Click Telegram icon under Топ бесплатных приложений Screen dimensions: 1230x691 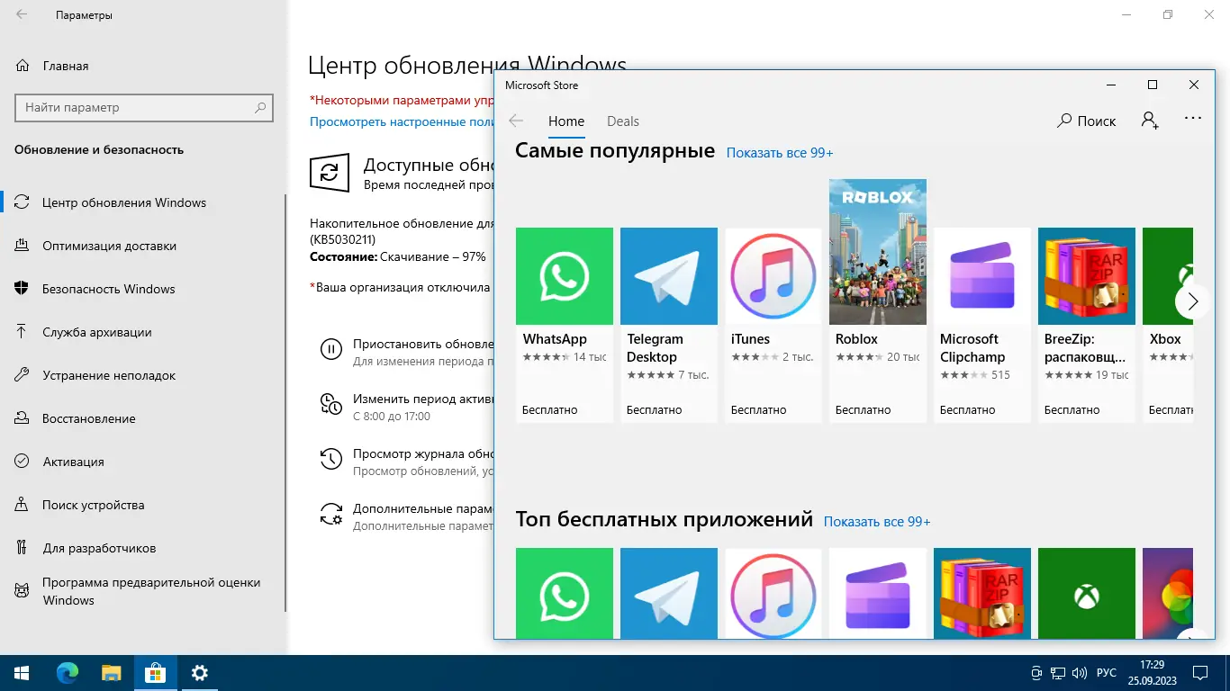point(669,593)
